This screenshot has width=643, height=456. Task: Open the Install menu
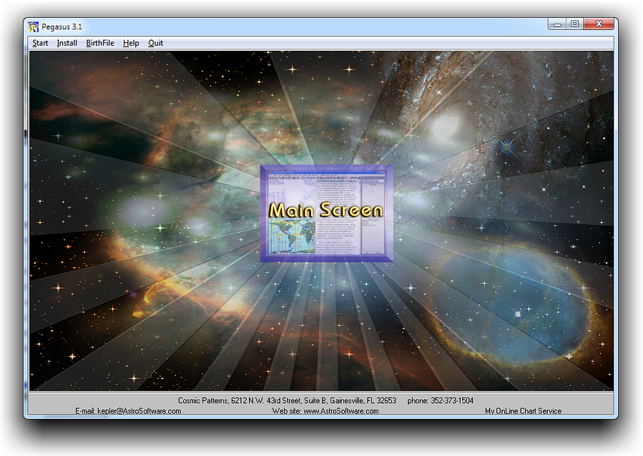(x=67, y=43)
